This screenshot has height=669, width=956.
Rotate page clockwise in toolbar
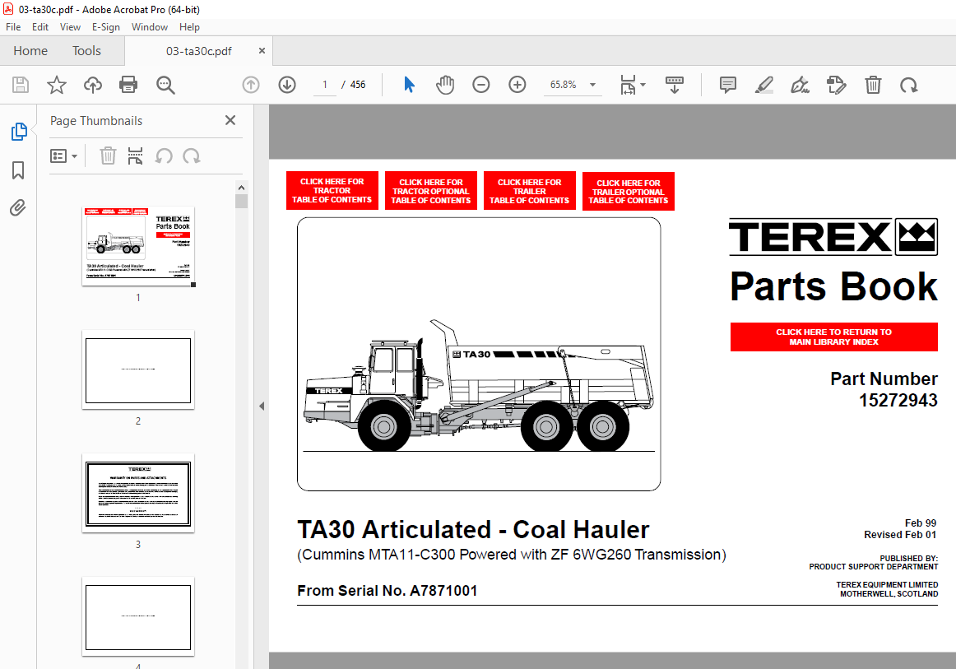point(909,85)
